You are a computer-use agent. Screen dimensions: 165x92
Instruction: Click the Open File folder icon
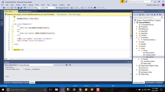point(16,8)
